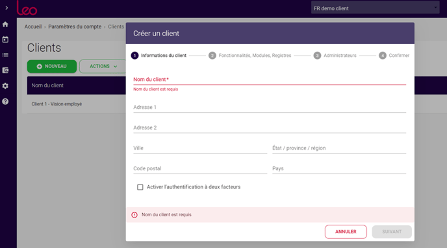Click the Paramètres du compte breadcrumb

(x=75, y=27)
